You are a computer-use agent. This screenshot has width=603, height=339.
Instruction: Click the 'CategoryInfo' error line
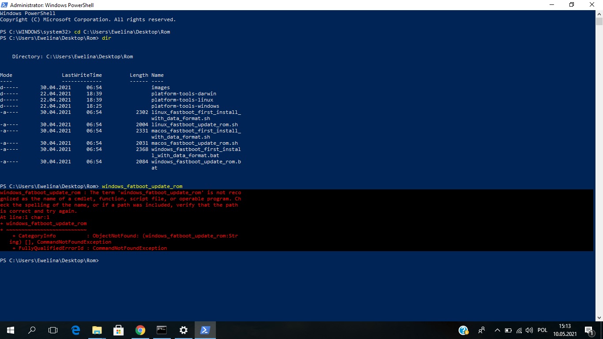pos(125,236)
